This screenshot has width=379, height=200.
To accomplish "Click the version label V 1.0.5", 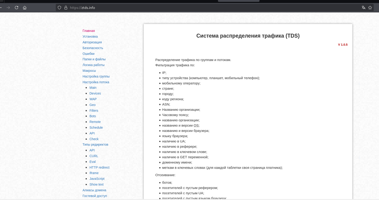I will [343, 45].
